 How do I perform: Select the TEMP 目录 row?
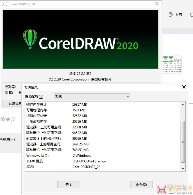103,161
